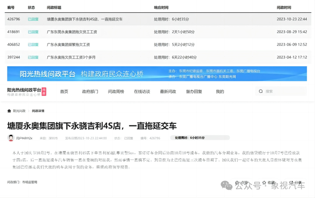315x198 pixels.
Task: Open the 最新问政 nav item
Action: 168,92
